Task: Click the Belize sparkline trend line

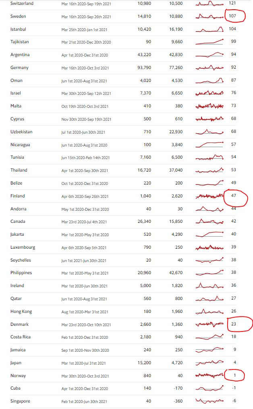Action: pos(209,183)
